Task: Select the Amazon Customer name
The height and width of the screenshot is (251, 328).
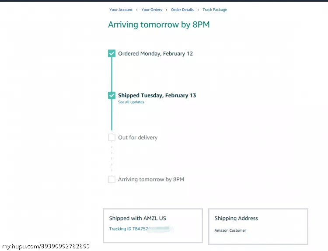Action: coord(230,230)
